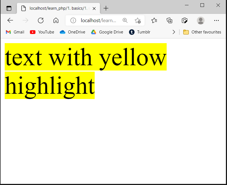
Task: Close the localhost/learn_php tab
Action: [x=94, y=8]
